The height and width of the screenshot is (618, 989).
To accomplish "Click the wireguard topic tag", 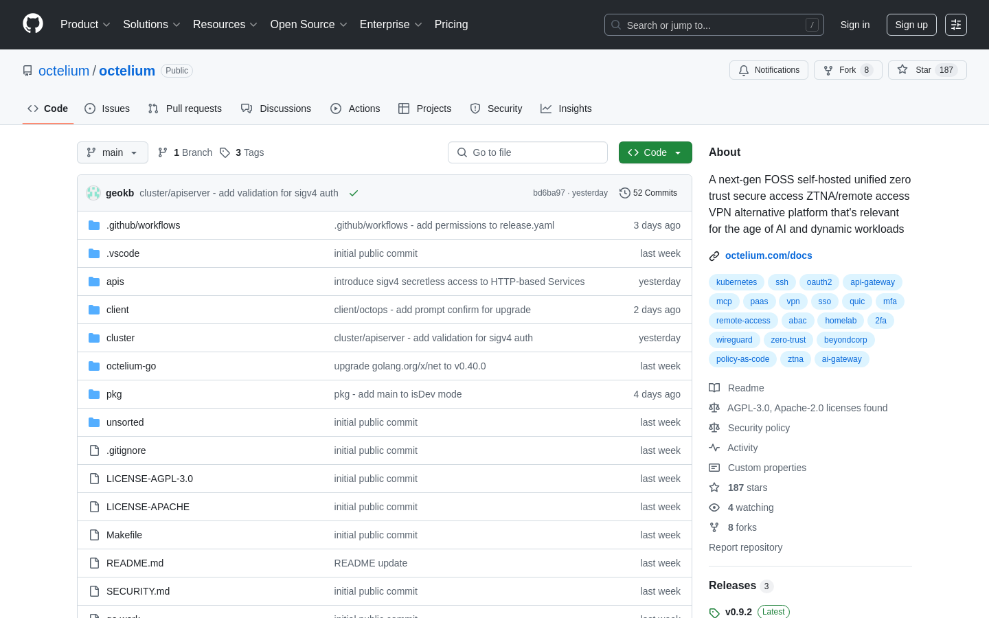I will 734,340.
